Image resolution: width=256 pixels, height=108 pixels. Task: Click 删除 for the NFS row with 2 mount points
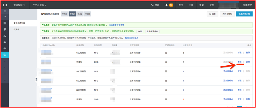coord(248,53)
